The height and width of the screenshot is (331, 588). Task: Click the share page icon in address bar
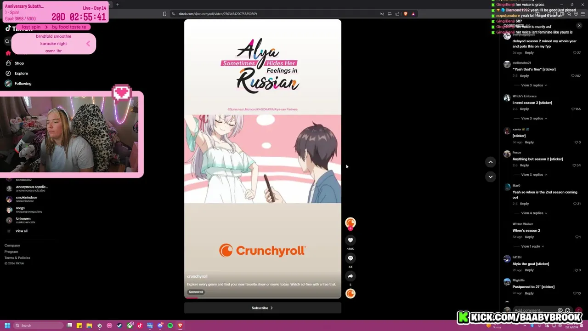tap(397, 14)
